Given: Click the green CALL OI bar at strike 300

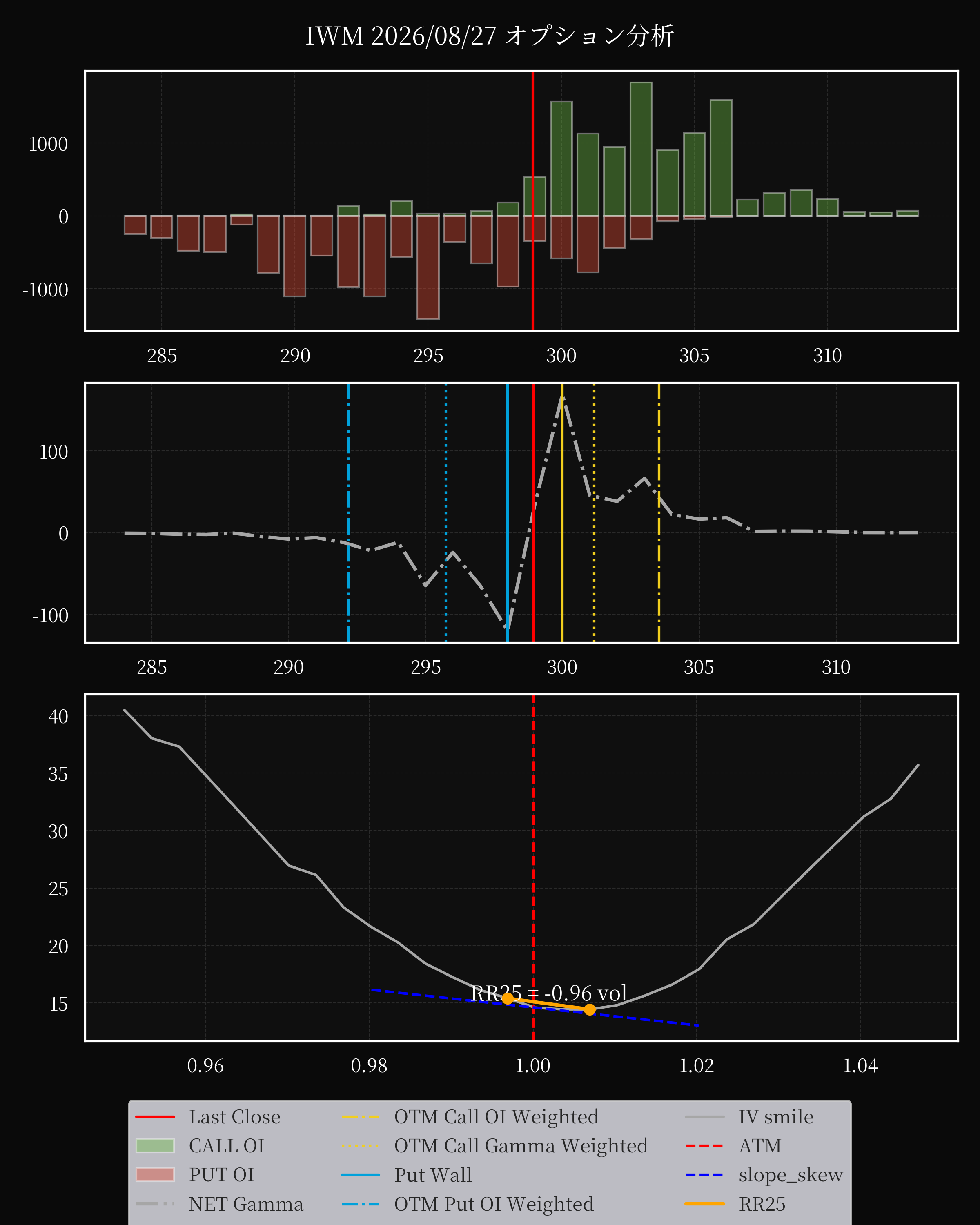Looking at the screenshot, I should click(561, 158).
